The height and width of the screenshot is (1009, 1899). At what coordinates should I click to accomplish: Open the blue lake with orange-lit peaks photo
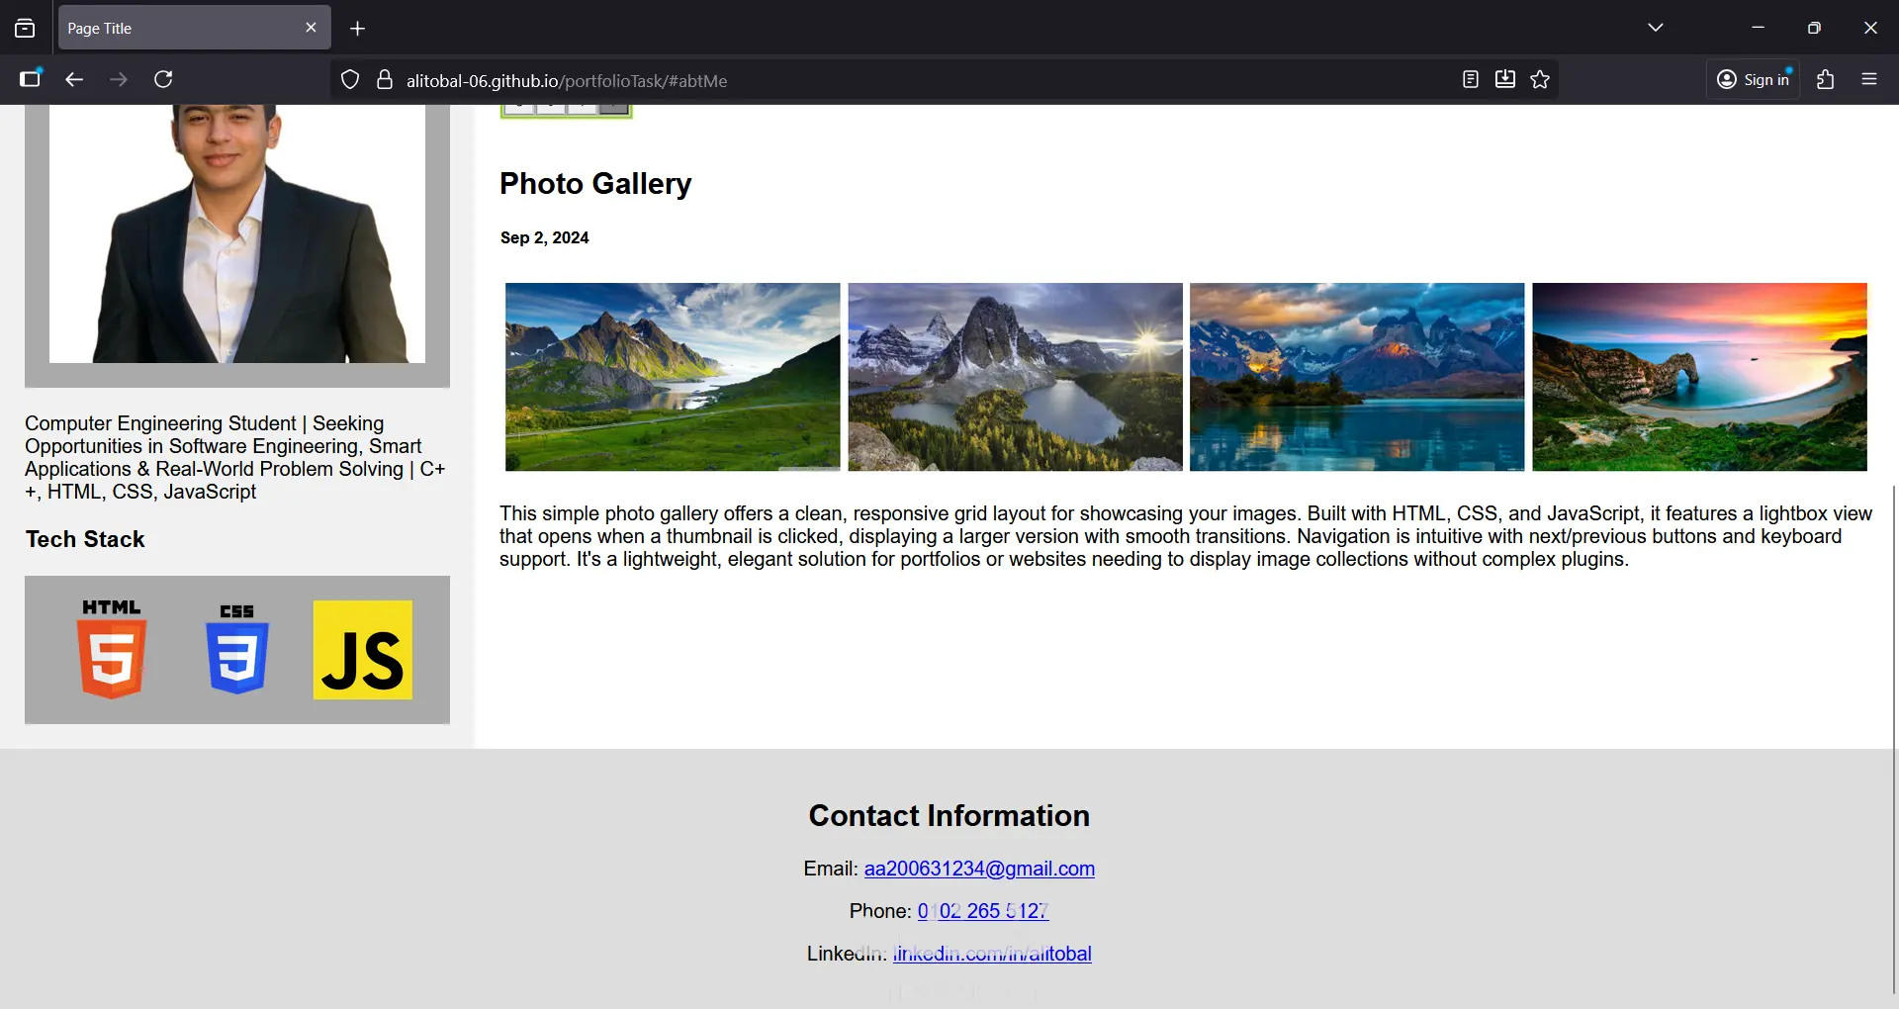pos(1357,377)
